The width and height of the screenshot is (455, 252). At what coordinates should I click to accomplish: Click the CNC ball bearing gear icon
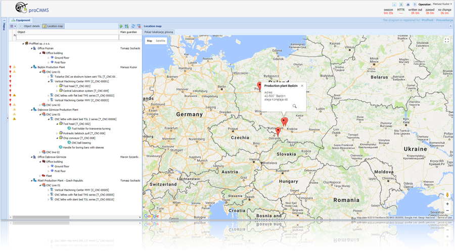[x=69, y=142]
